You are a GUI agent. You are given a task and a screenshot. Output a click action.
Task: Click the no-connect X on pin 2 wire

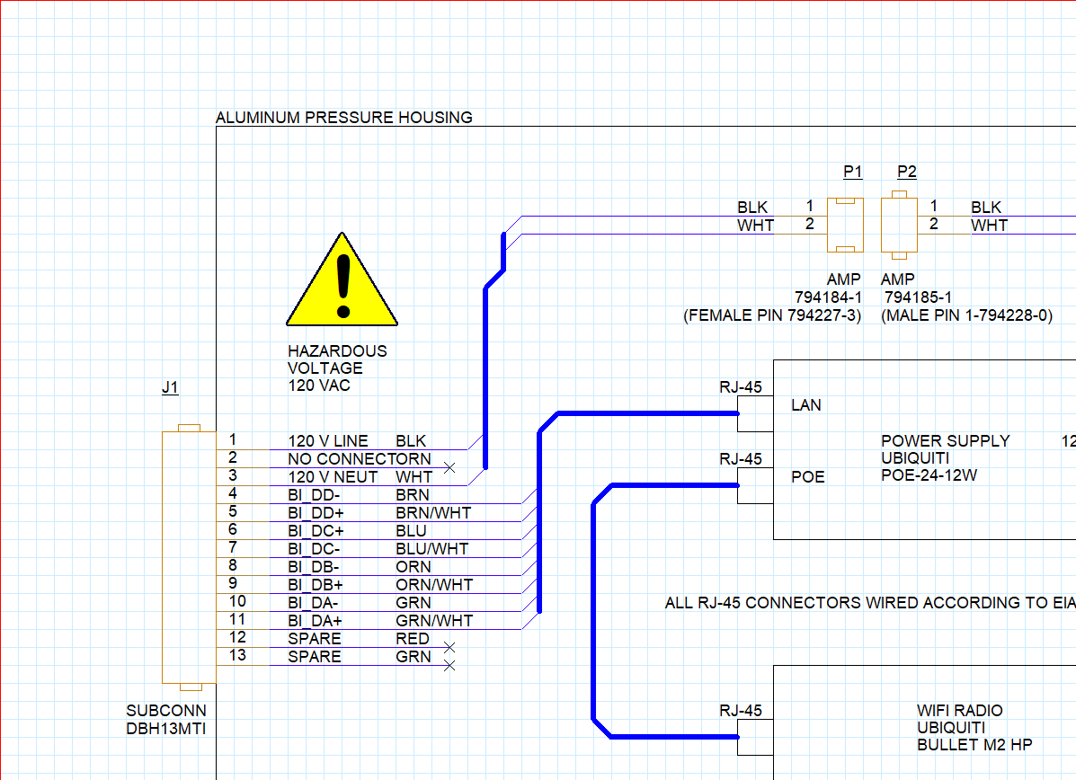coord(449,468)
